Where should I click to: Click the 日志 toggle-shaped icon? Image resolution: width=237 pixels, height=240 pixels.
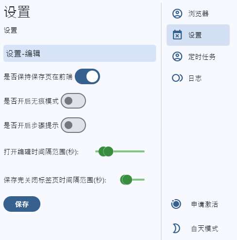coord(177,78)
